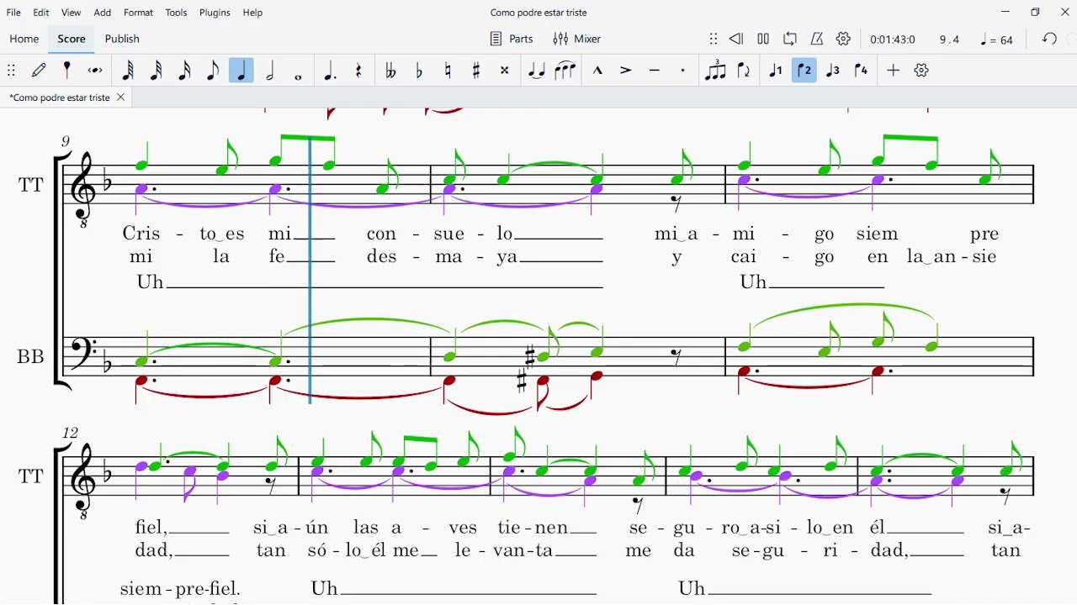
Task: Customize the note input toolbar
Action: coord(923,71)
